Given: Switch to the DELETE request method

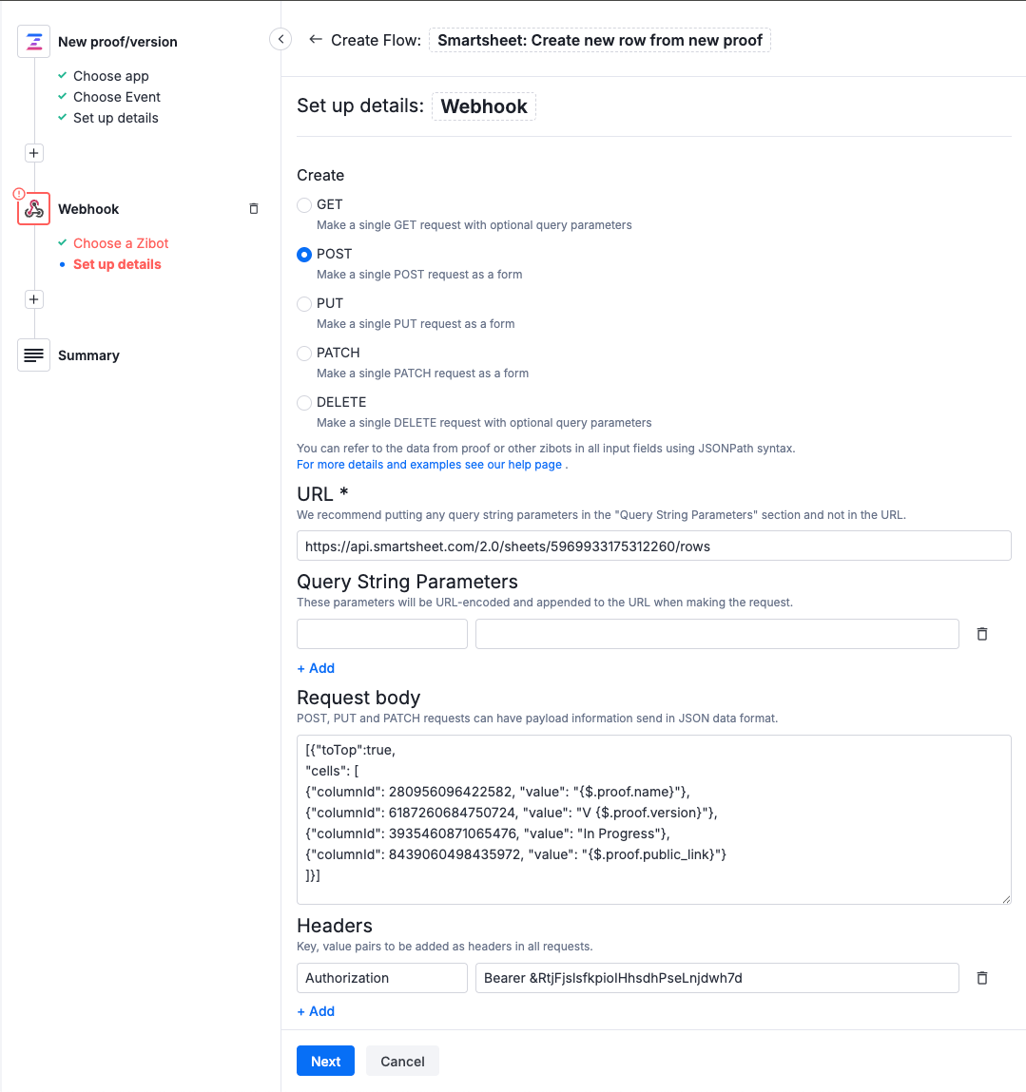Looking at the screenshot, I should tap(304, 402).
